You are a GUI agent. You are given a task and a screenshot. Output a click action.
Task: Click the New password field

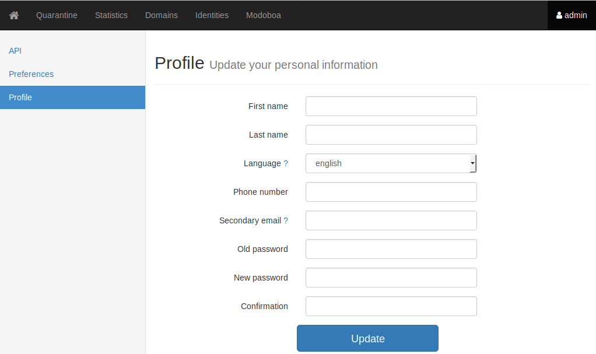pyautogui.click(x=391, y=278)
